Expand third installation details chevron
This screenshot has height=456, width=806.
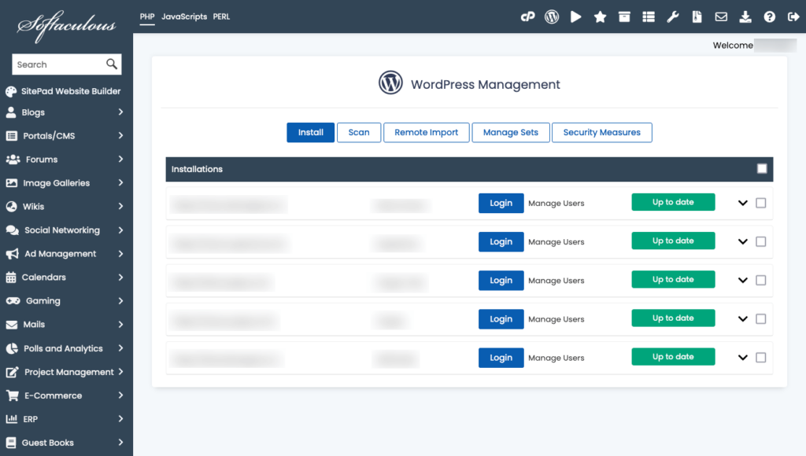click(743, 281)
